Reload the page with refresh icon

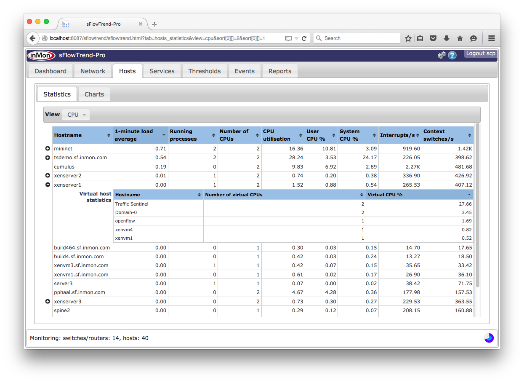click(x=304, y=38)
